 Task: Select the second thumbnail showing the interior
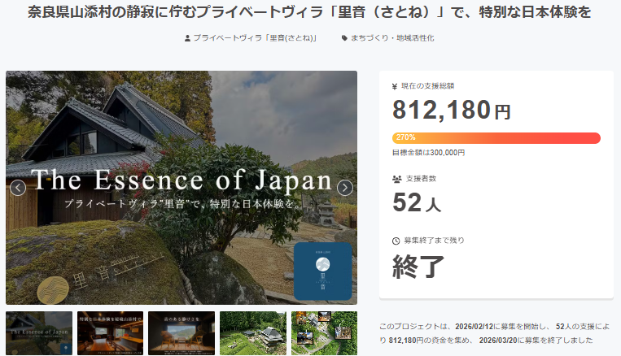(110, 333)
